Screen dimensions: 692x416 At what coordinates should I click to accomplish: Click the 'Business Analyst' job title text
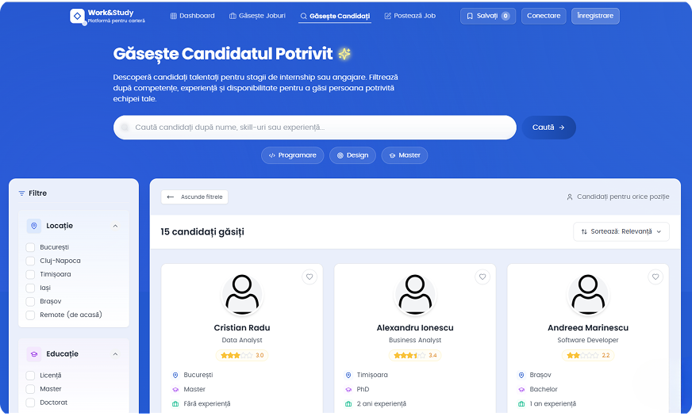click(x=415, y=340)
